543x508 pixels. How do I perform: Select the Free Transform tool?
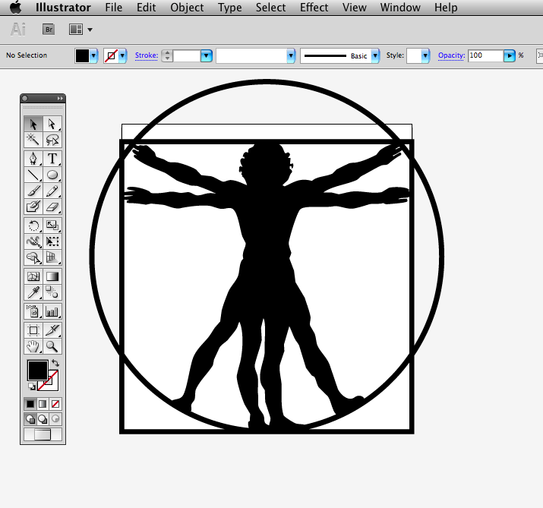click(x=52, y=241)
